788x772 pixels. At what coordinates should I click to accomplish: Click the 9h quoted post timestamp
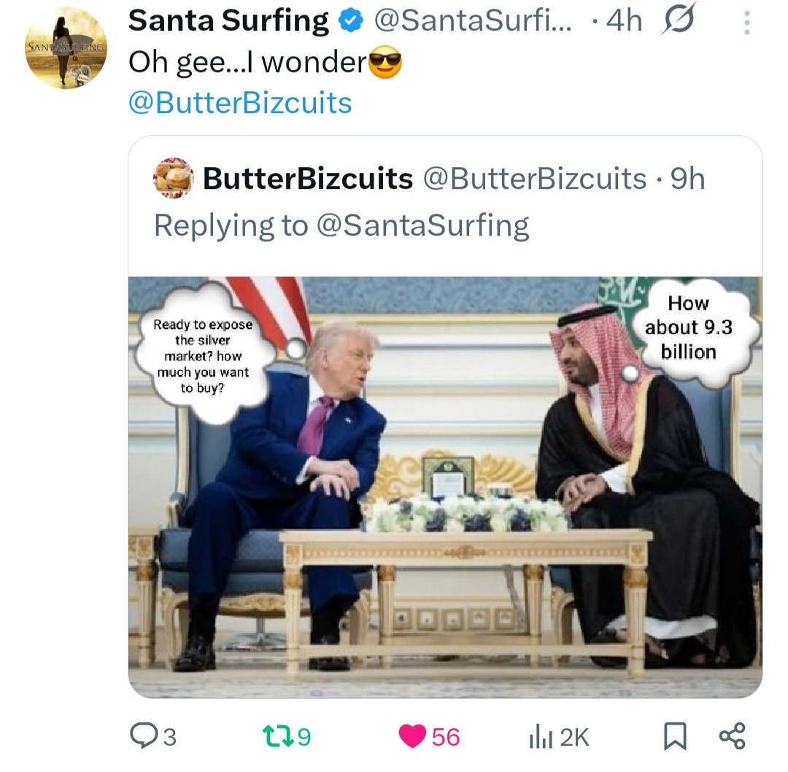tap(687, 179)
